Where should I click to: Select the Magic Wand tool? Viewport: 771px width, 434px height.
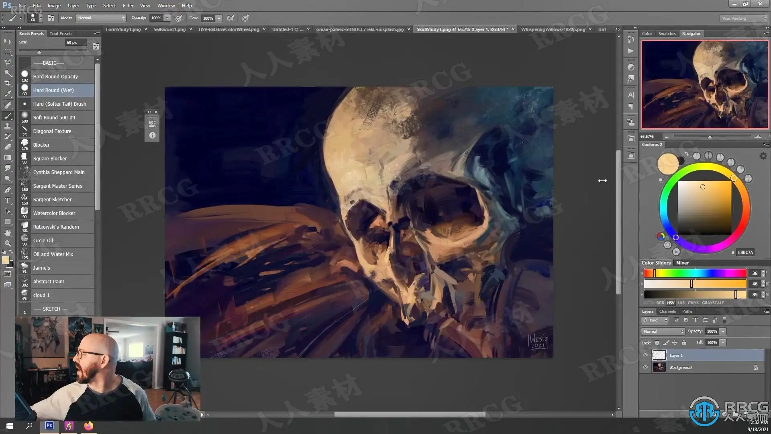click(8, 73)
